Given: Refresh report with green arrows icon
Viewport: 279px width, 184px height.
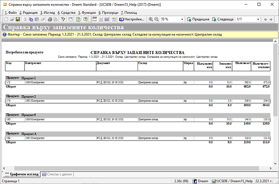Looking at the screenshot, I should pyautogui.click(x=78, y=19).
